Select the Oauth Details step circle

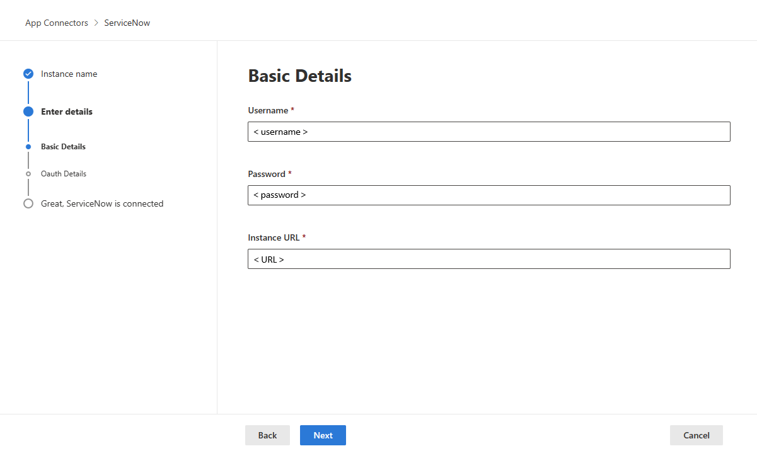tap(28, 173)
